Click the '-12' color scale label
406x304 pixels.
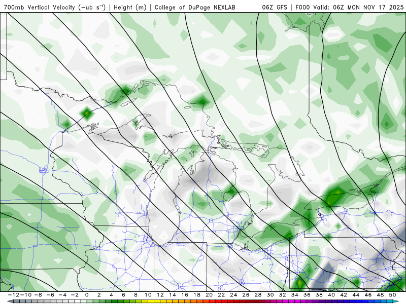point(14,295)
